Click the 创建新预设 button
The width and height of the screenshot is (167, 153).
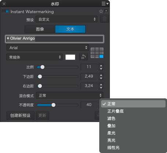[21, 115]
